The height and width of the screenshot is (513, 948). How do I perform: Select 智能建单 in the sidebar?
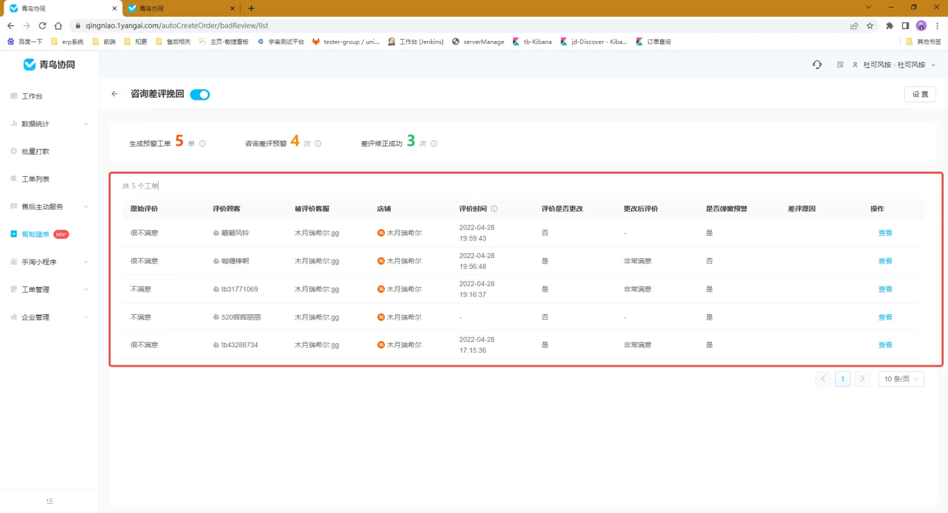click(35, 234)
